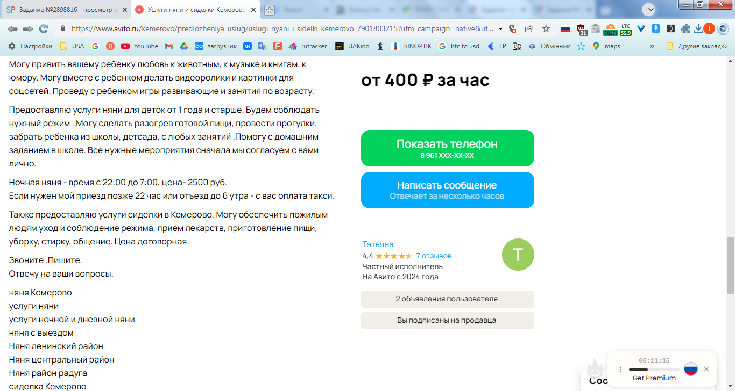The width and height of the screenshot is (735, 391).
Task: Go forward in browser history
Action: (28, 29)
